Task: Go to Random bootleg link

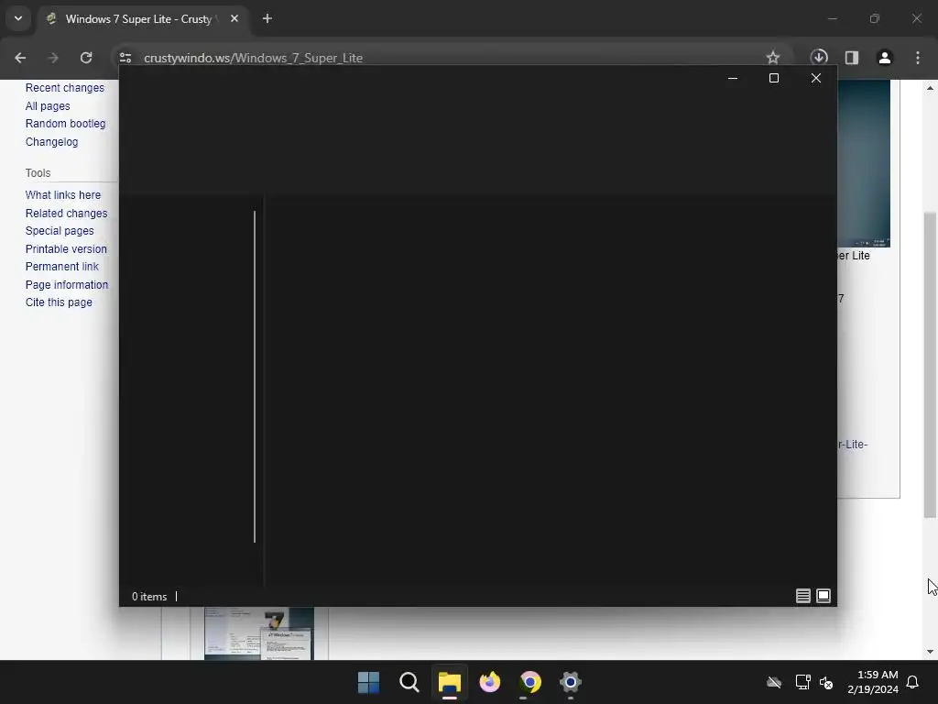Action: 65,124
